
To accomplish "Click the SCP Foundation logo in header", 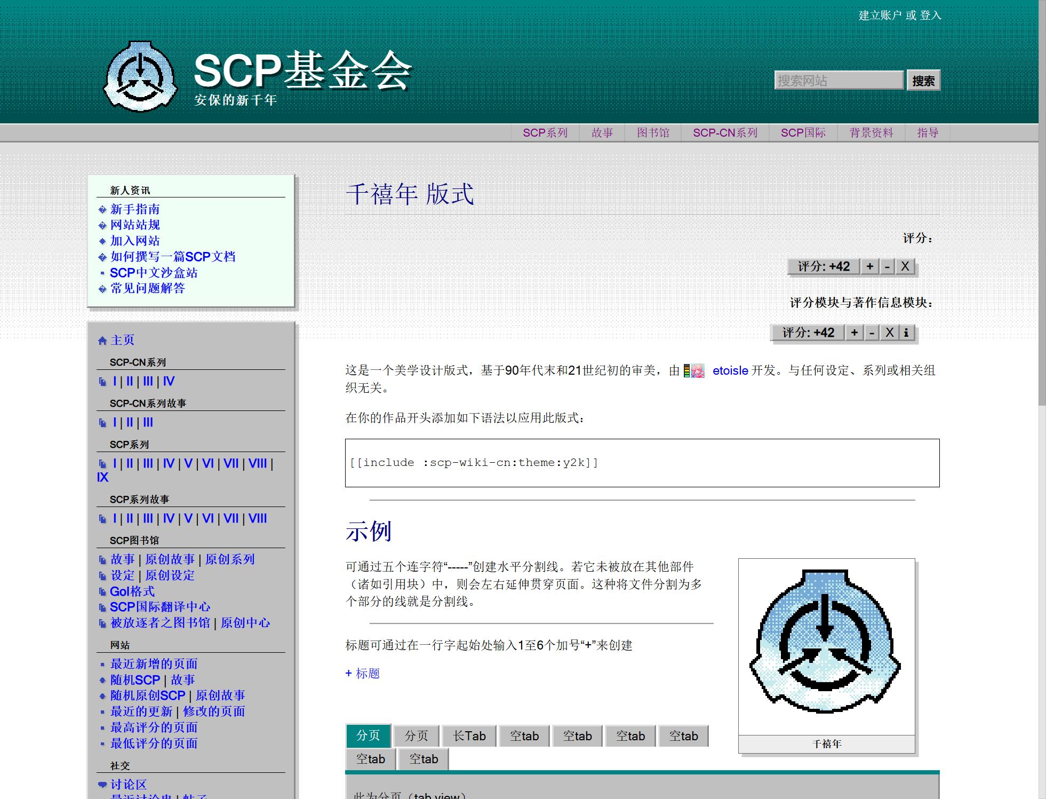I will (140, 76).
